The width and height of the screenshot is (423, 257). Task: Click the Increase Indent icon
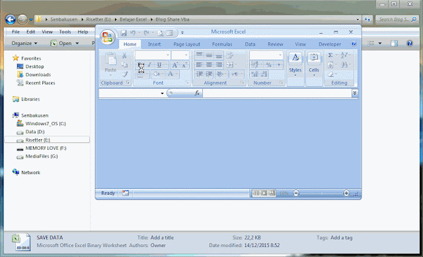coord(209,74)
